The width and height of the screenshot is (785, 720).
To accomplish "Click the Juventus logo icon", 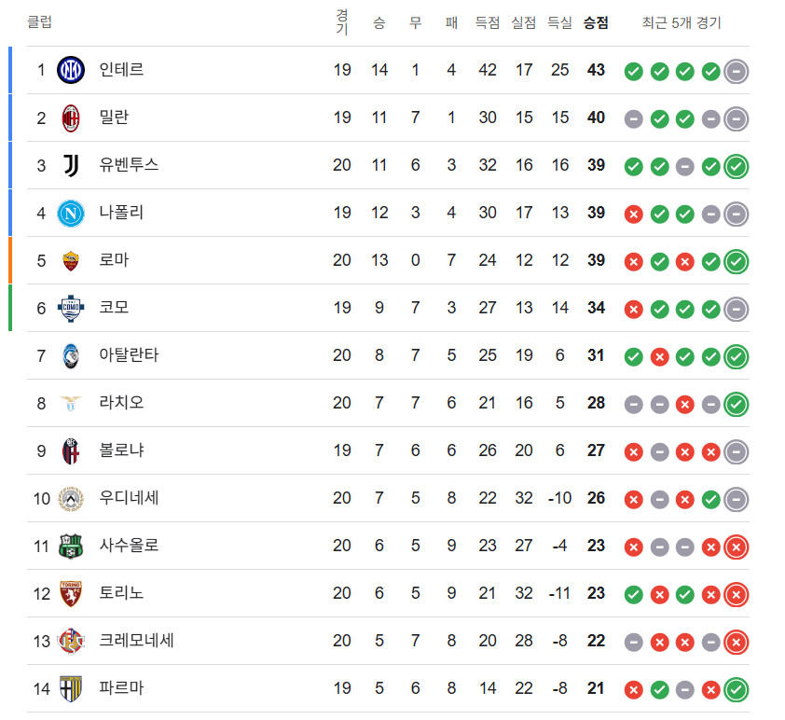I will (x=71, y=166).
